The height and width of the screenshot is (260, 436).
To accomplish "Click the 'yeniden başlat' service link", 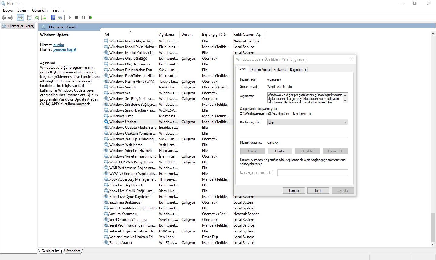I will click(x=65, y=49).
